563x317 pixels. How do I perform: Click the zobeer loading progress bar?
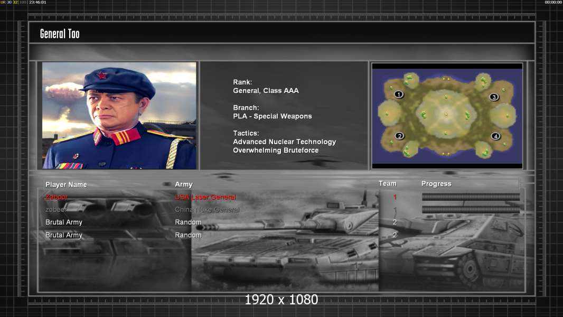471,210
